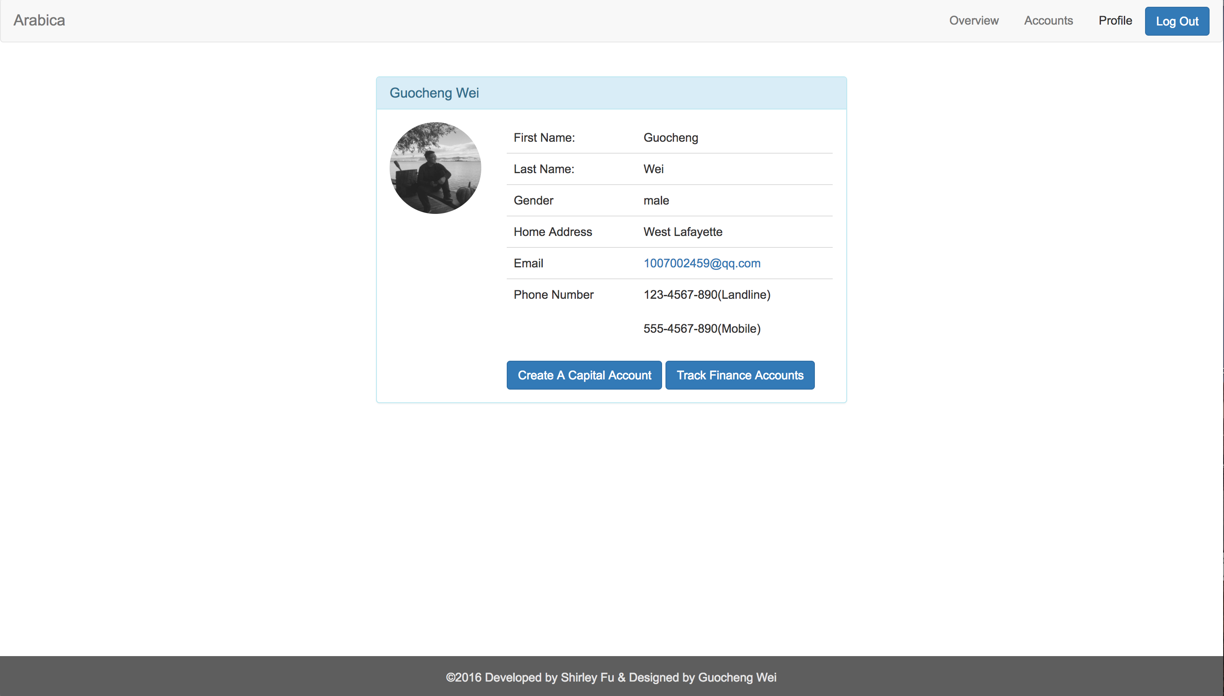
Task: Click Create A Capital Account button
Action: tap(584, 375)
